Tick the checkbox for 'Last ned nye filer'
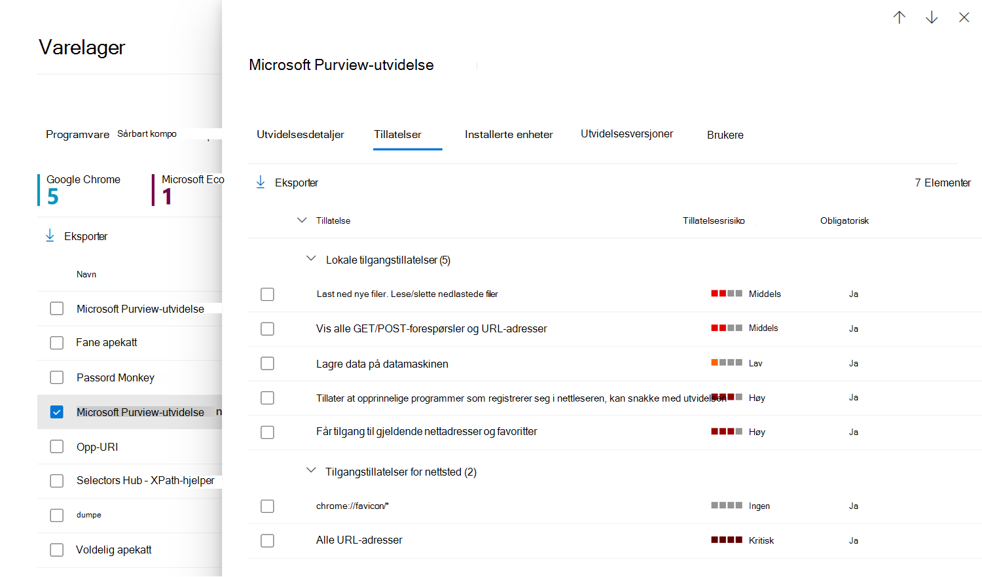This screenshot has height=577, width=982. pyautogui.click(x=267, y=294)
